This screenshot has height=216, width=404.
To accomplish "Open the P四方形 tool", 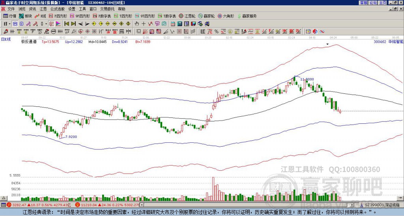I will [58, 16].
